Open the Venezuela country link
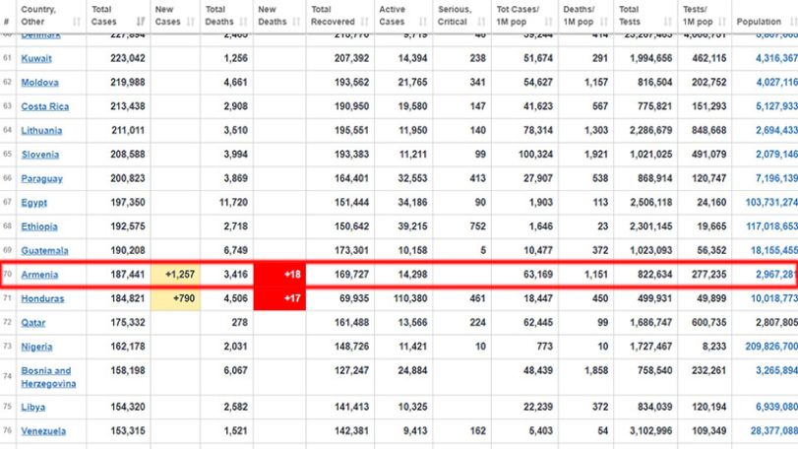798x449 pixels. coord(43,431)
